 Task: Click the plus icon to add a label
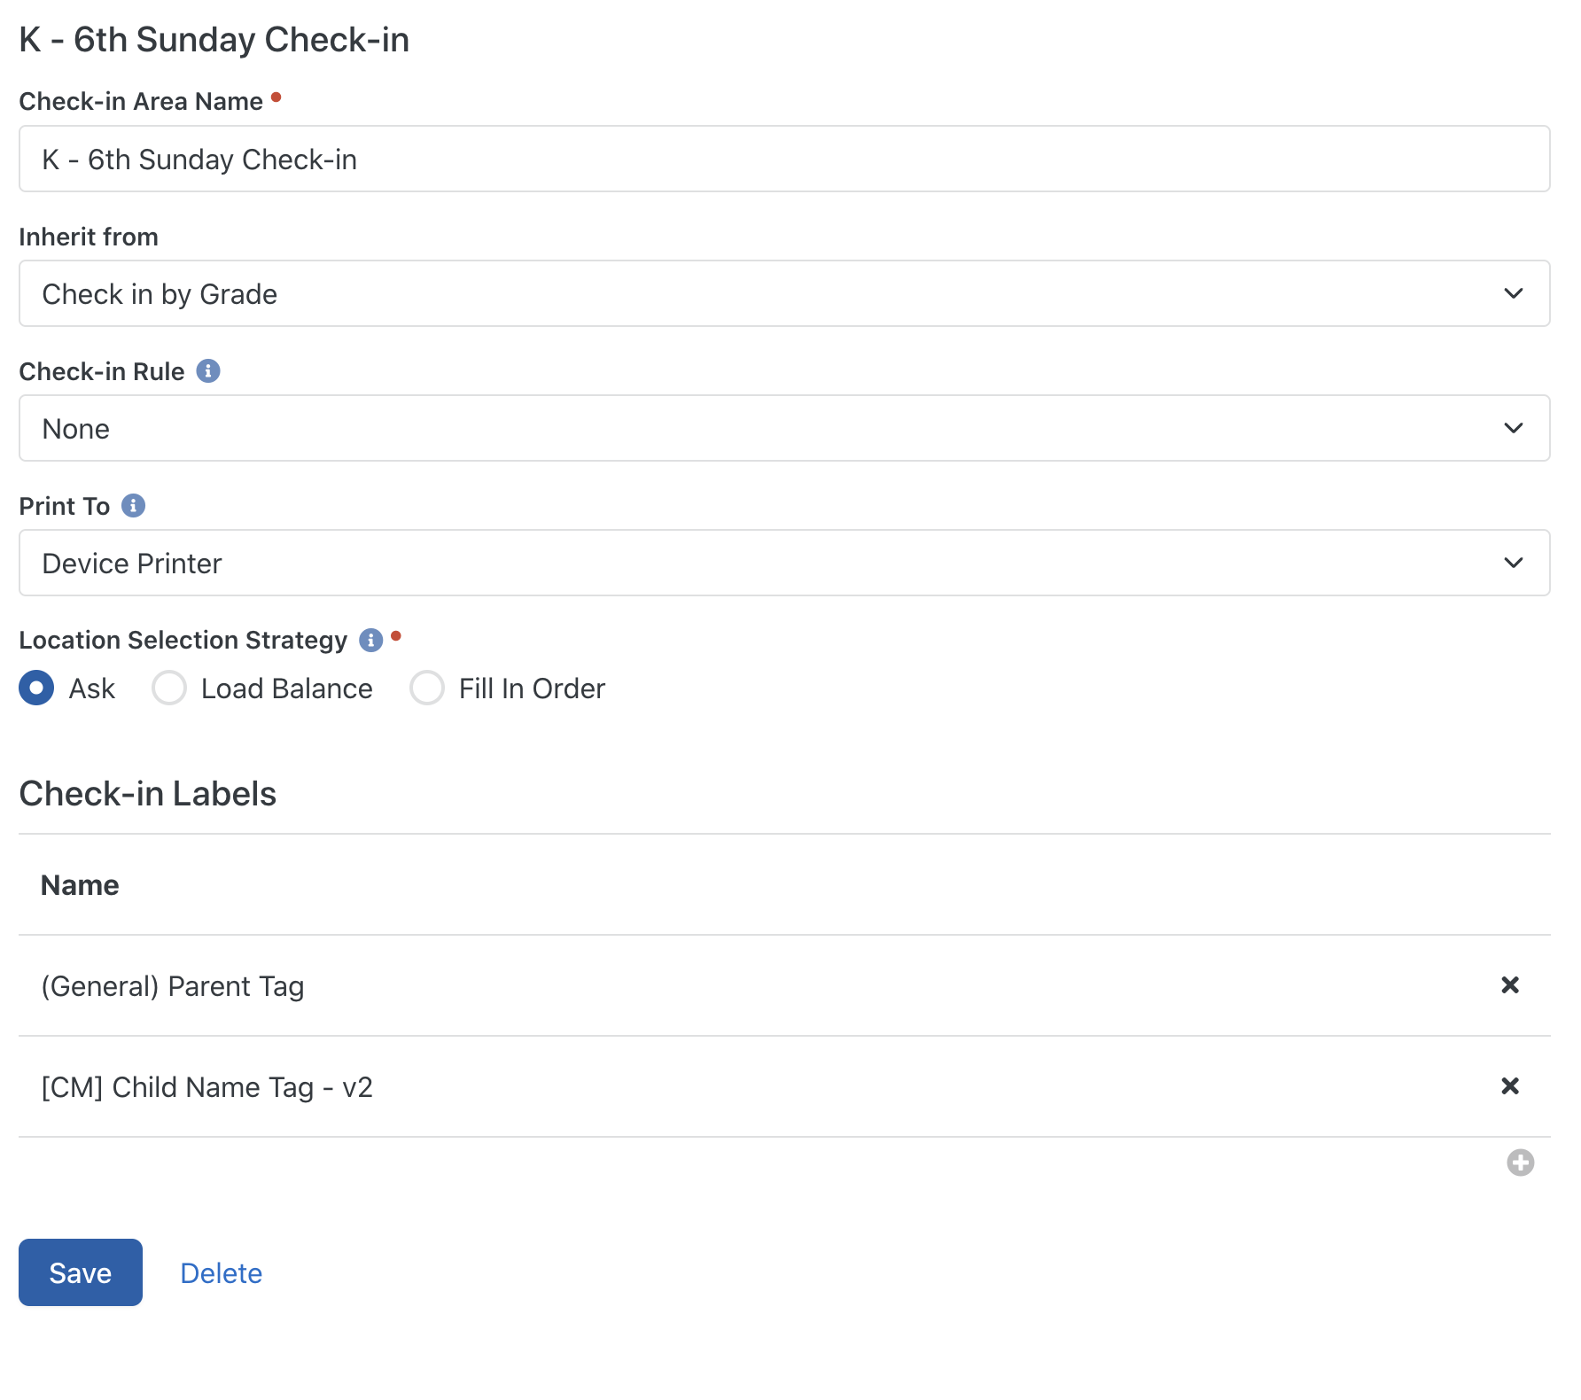coord(1521,1163)
